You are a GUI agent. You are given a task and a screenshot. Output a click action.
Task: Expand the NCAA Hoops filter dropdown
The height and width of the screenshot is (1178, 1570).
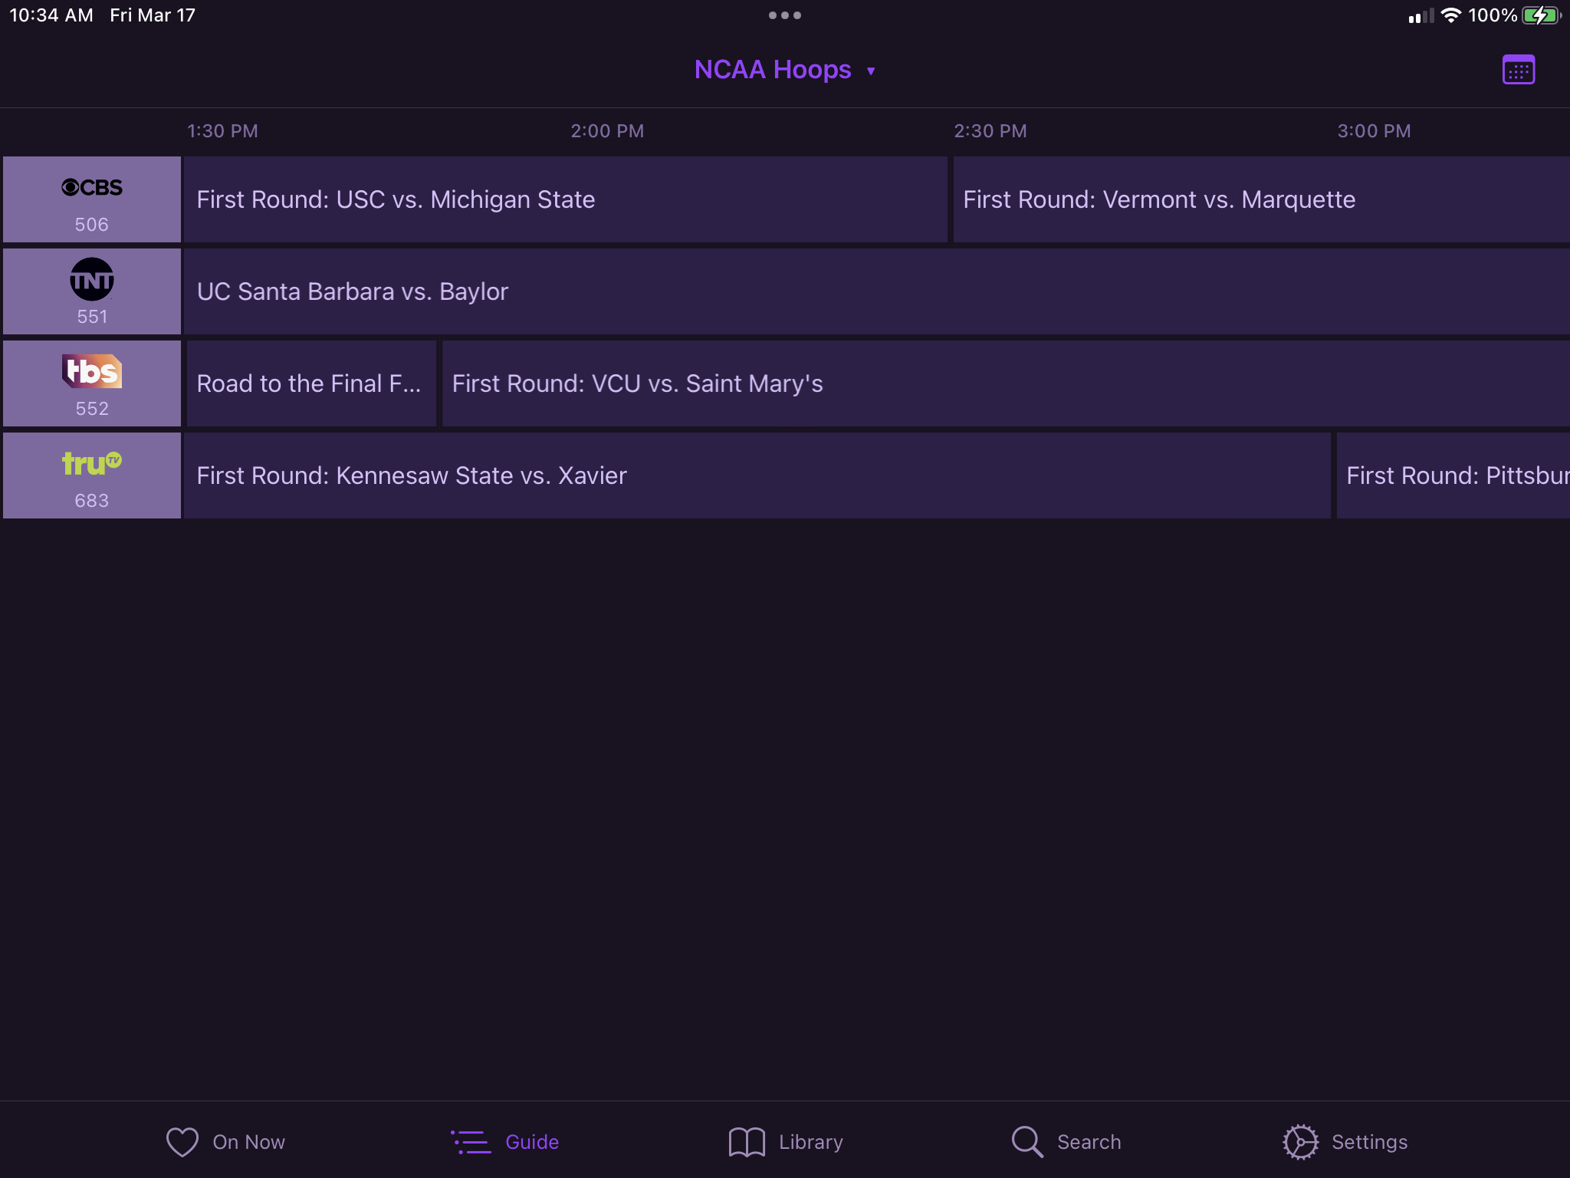[x=773, y=70]
